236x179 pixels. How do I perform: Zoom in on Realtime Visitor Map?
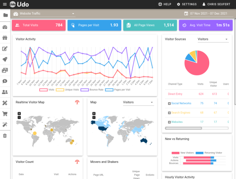tap(19, 114)
